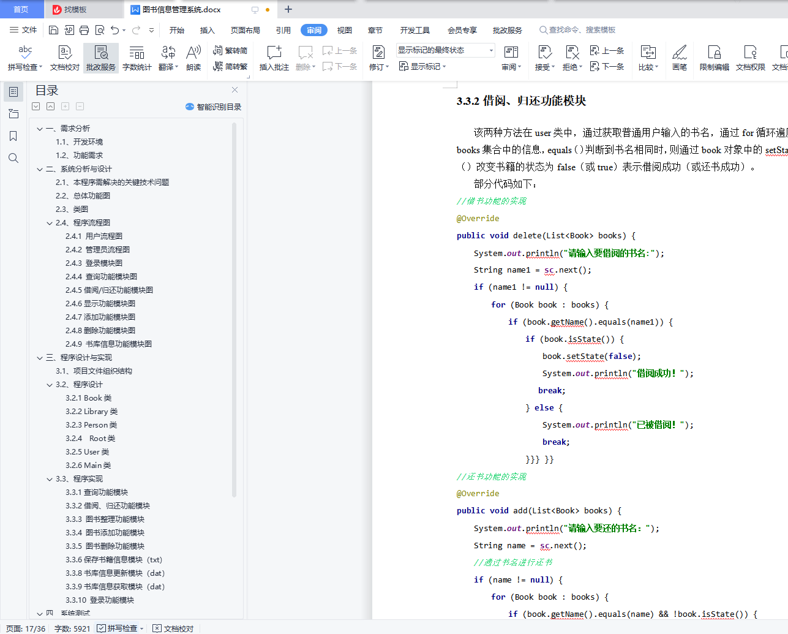Collapse the 3.3、程序实现 outline node
Image resolution: width=788 pixels, height=634 pixels.
tap(50, 479)
